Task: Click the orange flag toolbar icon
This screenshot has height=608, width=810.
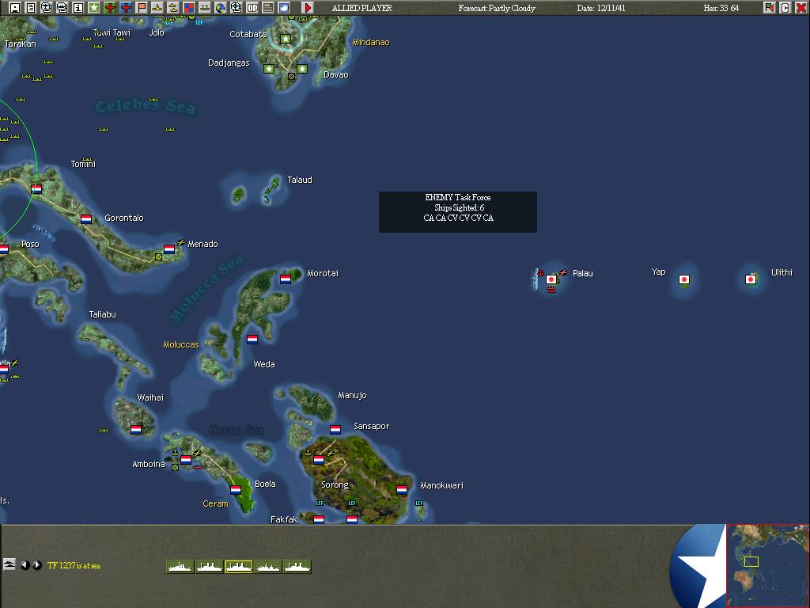Action: tap(141, 8)
